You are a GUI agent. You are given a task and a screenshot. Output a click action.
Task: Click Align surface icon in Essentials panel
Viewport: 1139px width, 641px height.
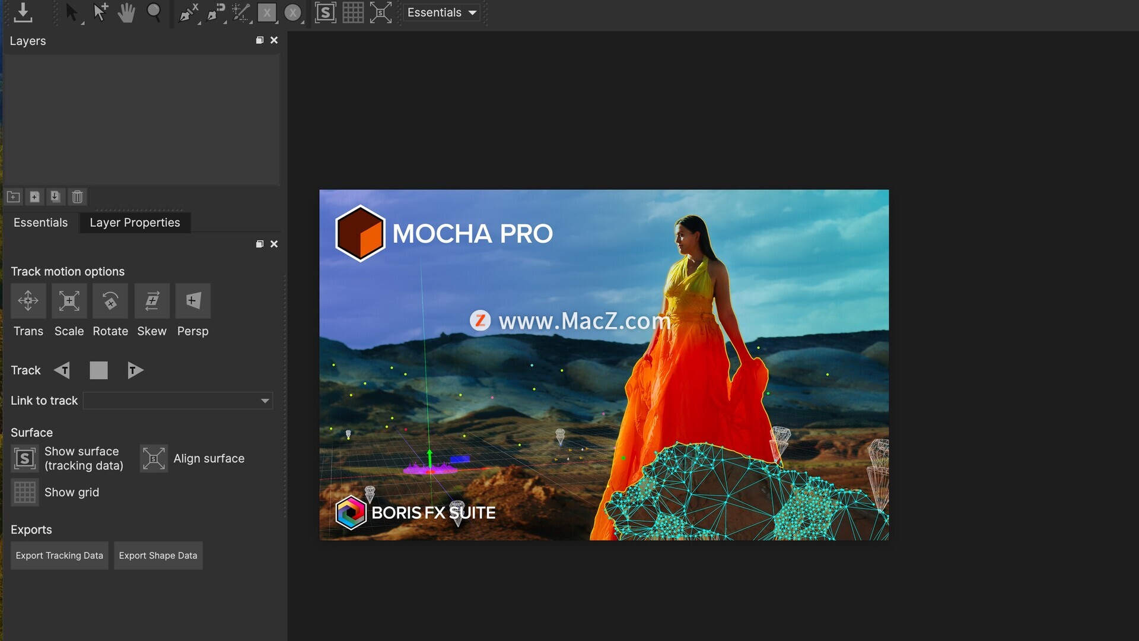pyautogui.click(x=154, y=458)
